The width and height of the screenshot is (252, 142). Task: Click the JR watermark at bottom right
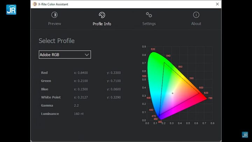[245, 135]
